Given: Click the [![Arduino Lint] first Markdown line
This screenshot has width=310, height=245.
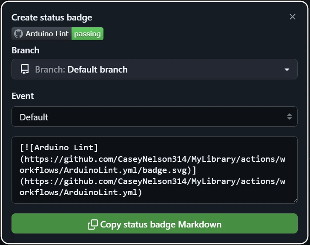Looking at the screenshot, I should click(59, 148).
